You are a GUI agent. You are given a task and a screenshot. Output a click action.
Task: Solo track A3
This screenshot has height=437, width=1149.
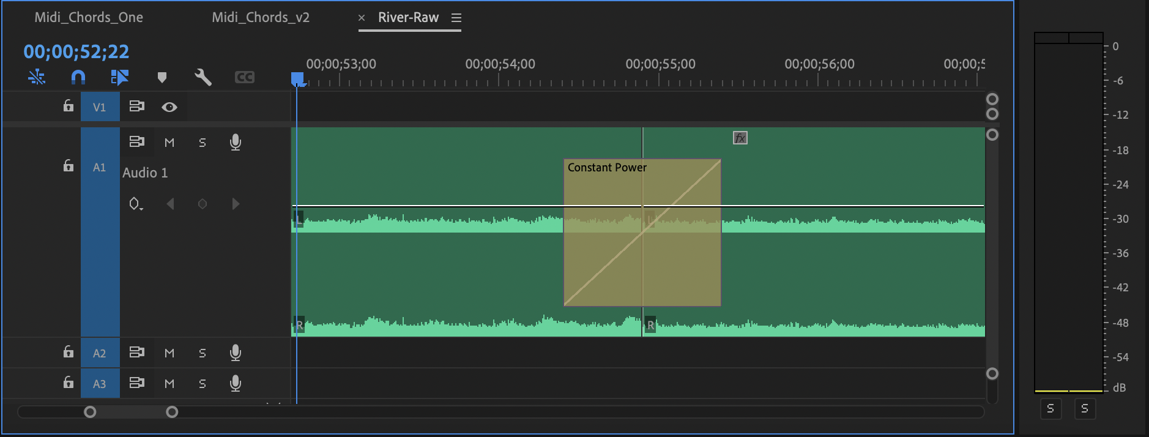pyautogui.click(x=203, y=384)
